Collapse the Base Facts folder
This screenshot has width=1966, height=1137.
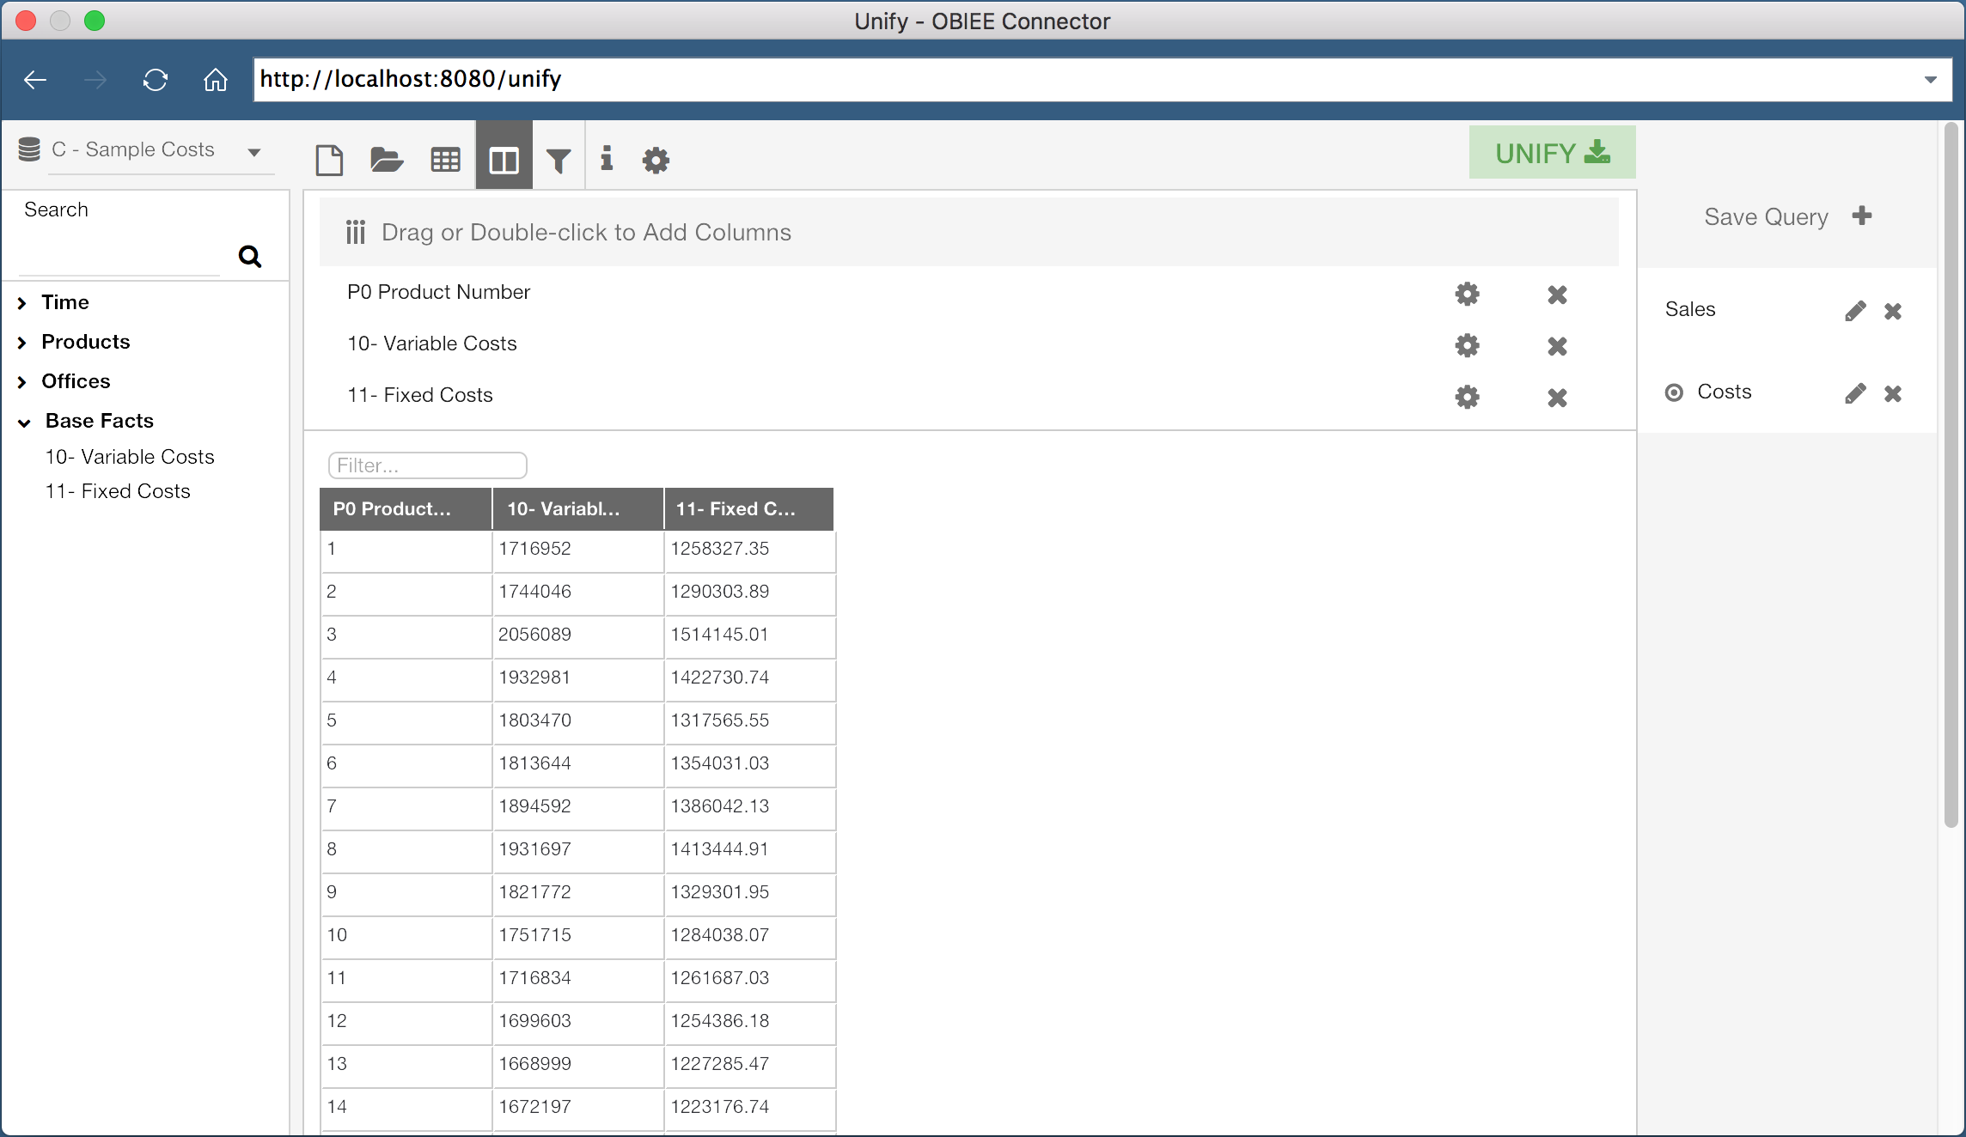tap(24, 422)
